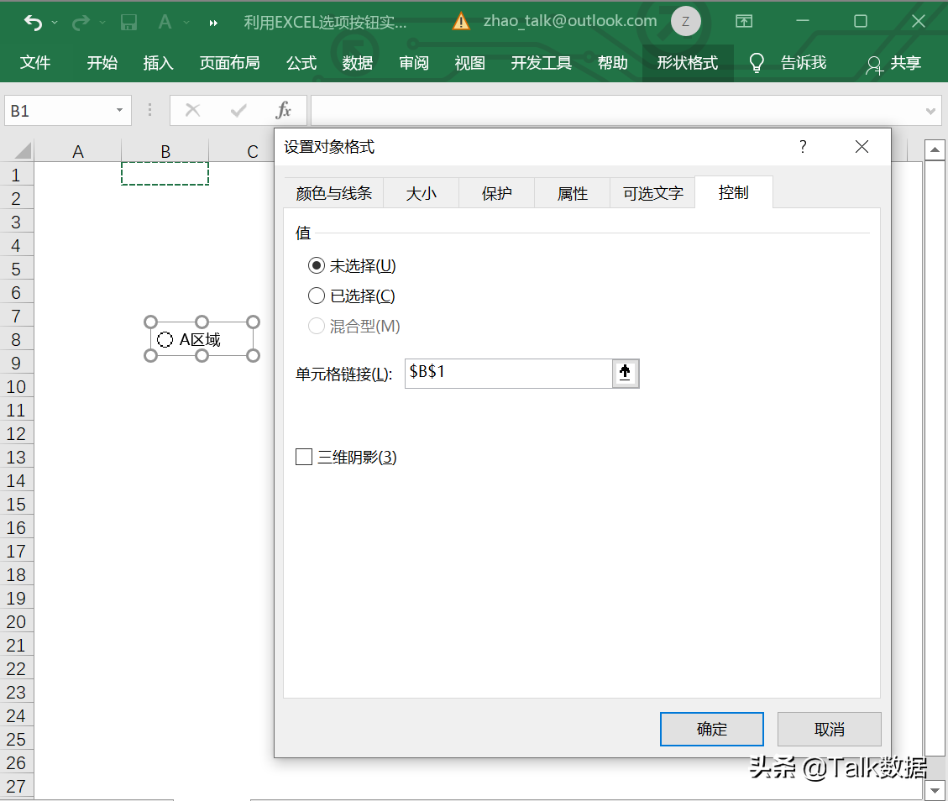Click the yellow warning triangle icon
948x801 pixels.
(x=461, y=22)
